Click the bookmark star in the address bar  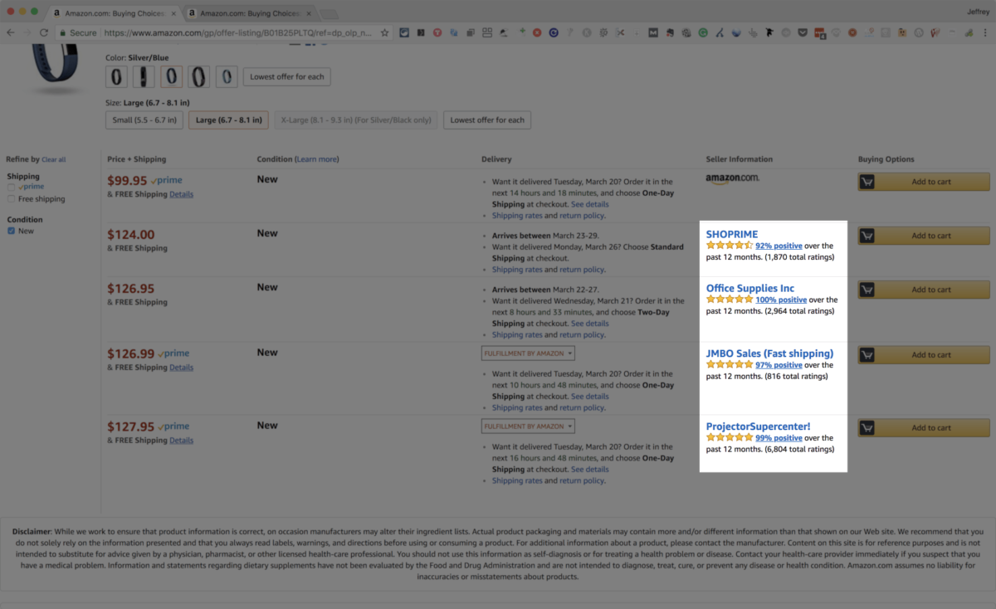pos(383,32)
